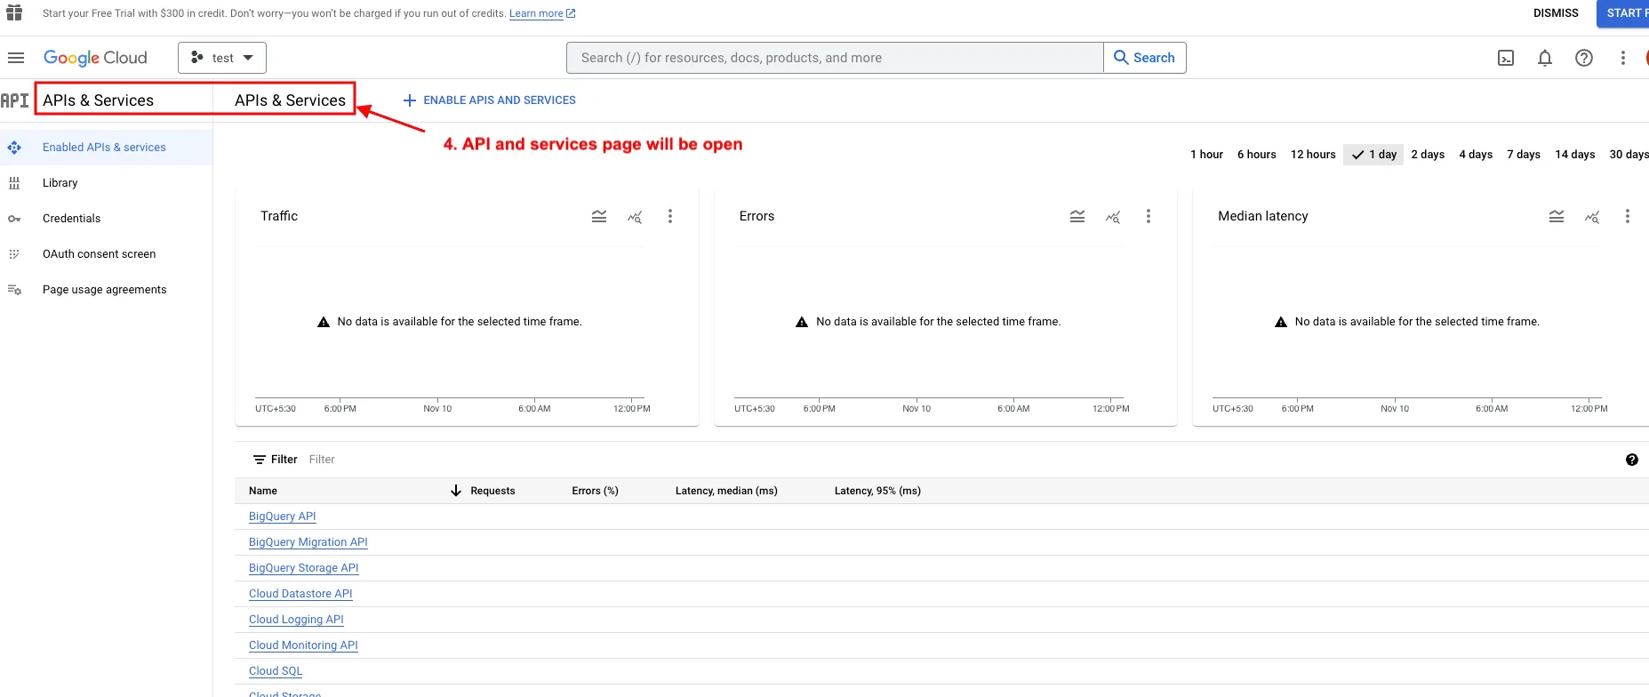Image resolution: width=1649 pixels, height=697 pixels.
Task: Open OAuth consent screen in sidebar
Action: pyautogui.click(x=99, y=254)
